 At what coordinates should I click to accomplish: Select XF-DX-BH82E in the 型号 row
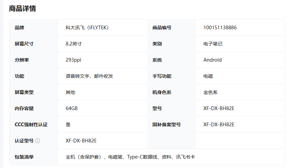(219, 108)
